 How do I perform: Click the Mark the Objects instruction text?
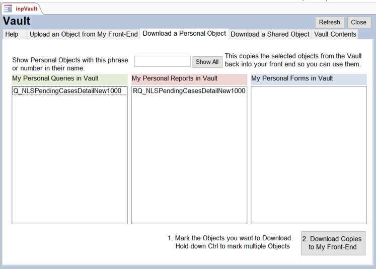point(230,242)
